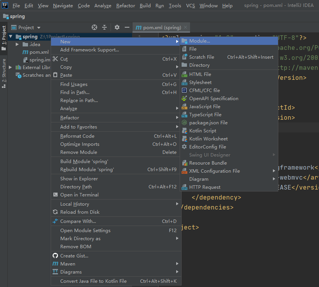Click the Stylesheet CSS icon
Image resolution: width=319 pixels, height=287 pixels.
[184, 82]
